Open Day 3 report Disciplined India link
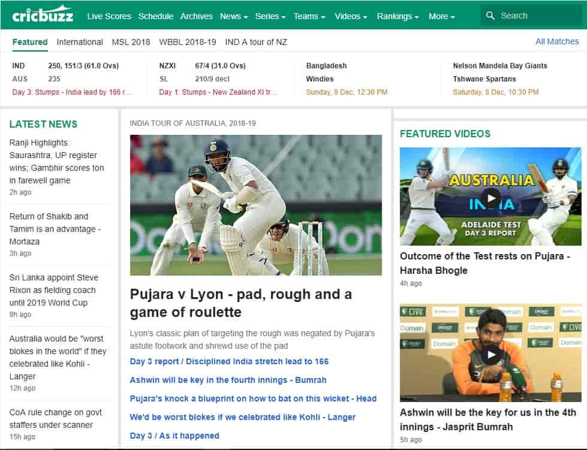 tap(229, 361)
